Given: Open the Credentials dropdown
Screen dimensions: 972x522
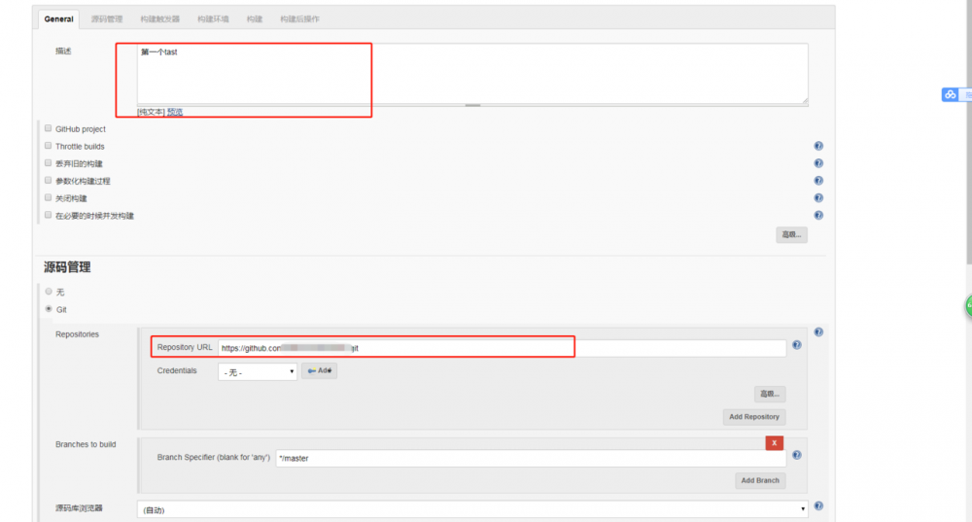Looking at the screenshot, I should pos(258,372).
